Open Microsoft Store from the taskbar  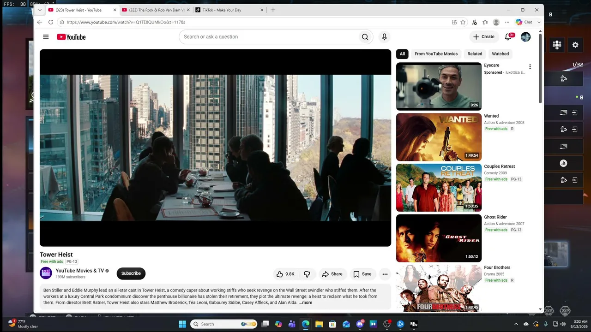click(332, 324)
